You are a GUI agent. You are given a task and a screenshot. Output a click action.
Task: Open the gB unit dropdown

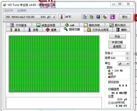[x=124, y=64]
